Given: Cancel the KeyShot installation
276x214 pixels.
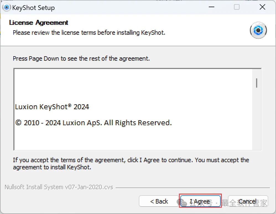Looking at the screenshot, I should [247, 201].
